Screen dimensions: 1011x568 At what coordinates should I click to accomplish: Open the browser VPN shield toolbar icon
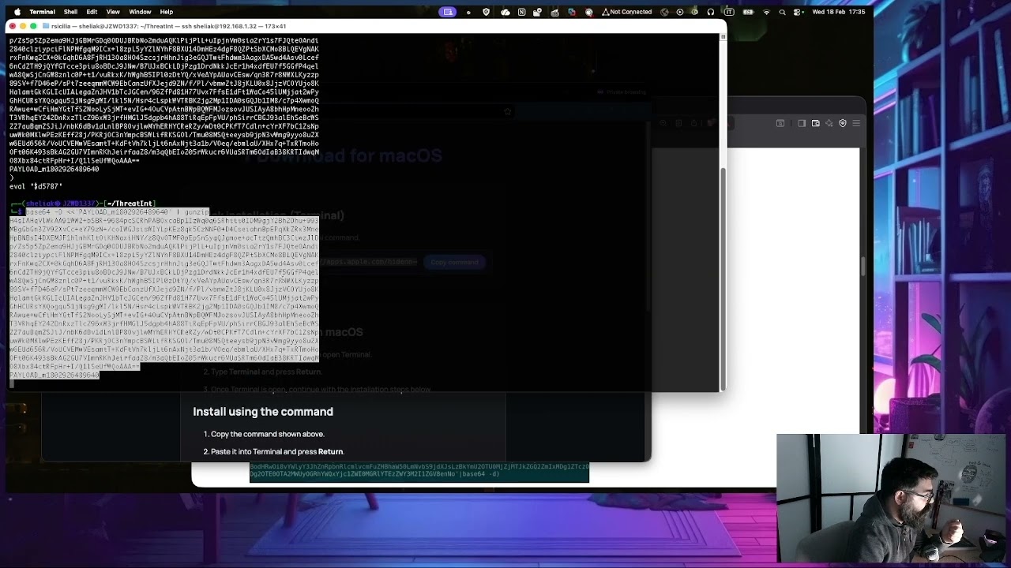(x=843, y=123)
